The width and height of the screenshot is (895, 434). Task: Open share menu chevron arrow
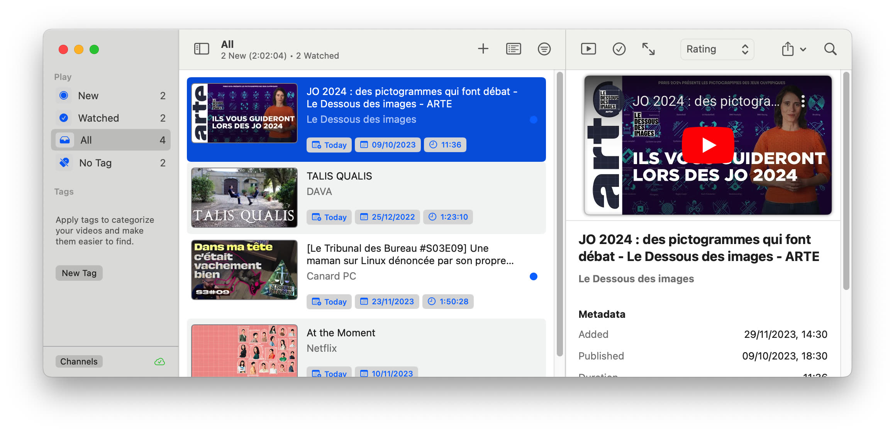point(803,49)
